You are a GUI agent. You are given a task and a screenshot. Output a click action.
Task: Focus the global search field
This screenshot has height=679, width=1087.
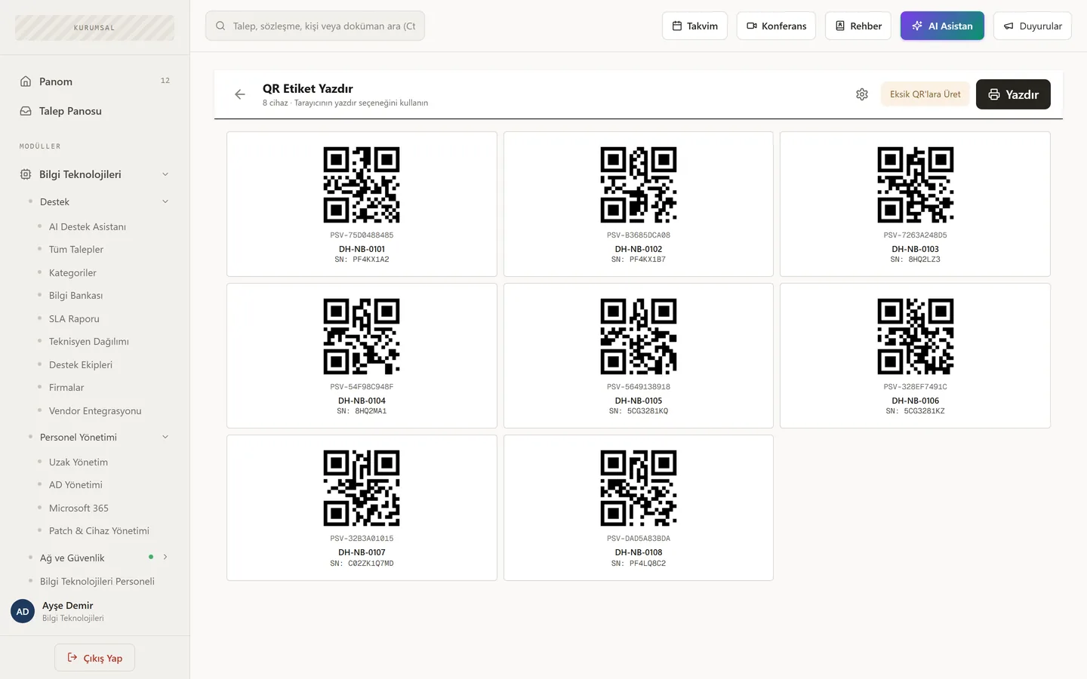point(315,26)
